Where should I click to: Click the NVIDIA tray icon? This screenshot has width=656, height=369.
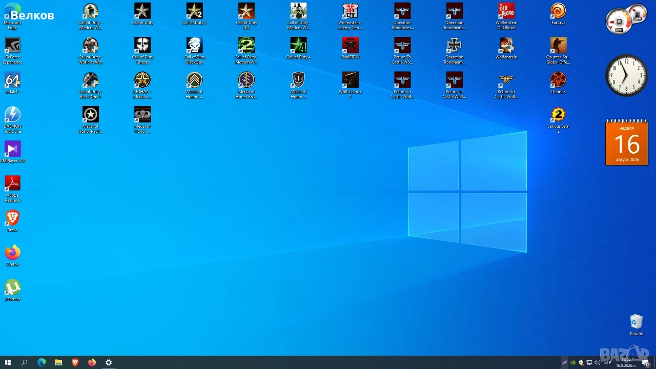pyautogui.click(x=573, y=363)
